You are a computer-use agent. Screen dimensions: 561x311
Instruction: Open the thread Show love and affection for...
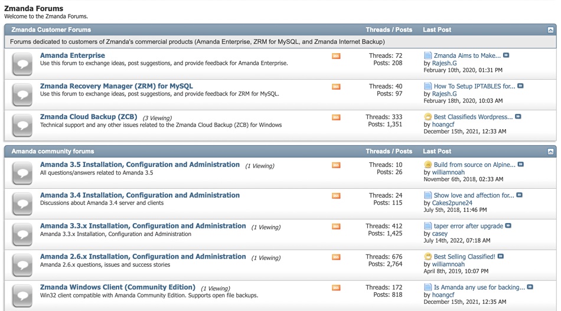pyautogui.click(x=474, y=195)
